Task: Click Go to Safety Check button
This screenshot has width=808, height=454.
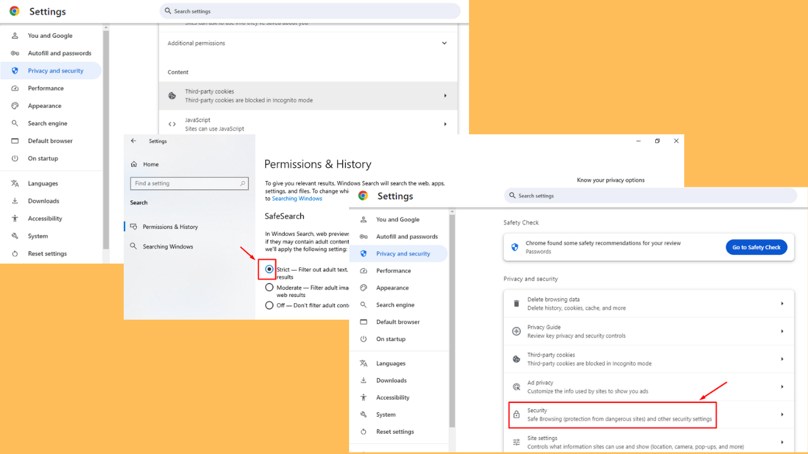Action: [756, 247]
